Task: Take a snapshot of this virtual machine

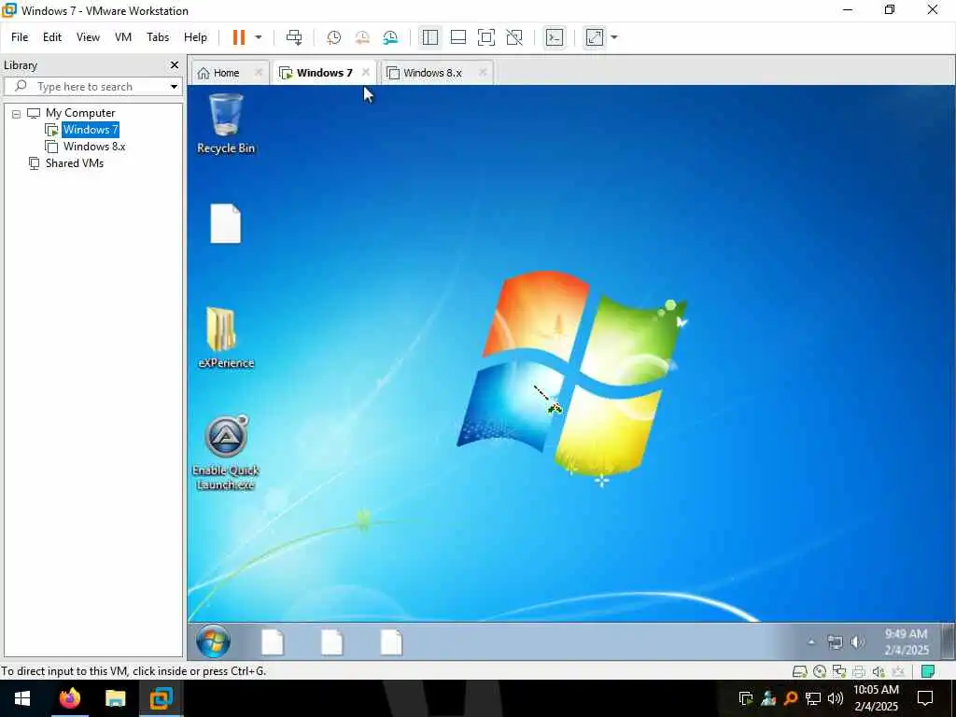Action: [x=333, y=37]
